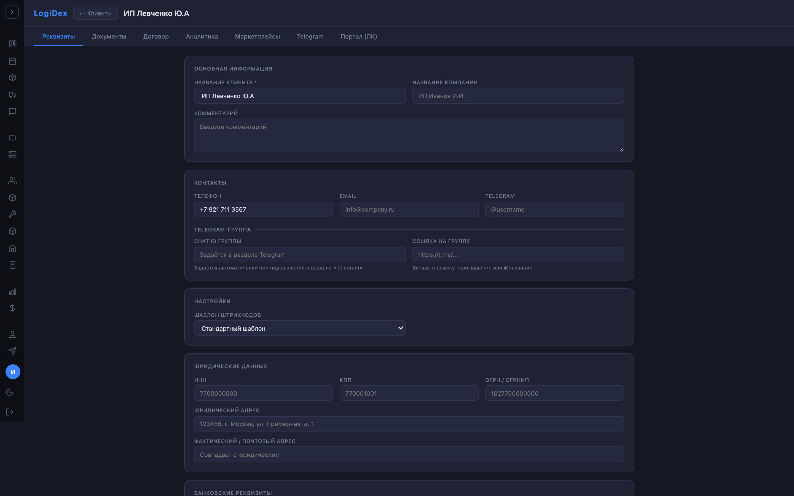Viewport: 794px width, 496px height.
Task: Select the delivery truck icon
Action: 12,95
